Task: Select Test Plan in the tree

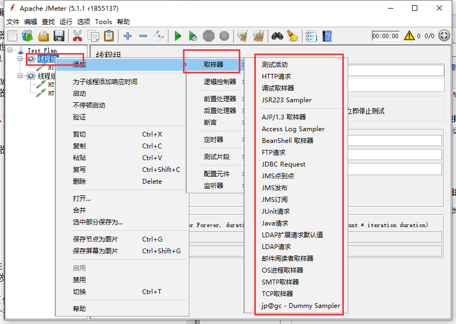Action: (42, 50)
